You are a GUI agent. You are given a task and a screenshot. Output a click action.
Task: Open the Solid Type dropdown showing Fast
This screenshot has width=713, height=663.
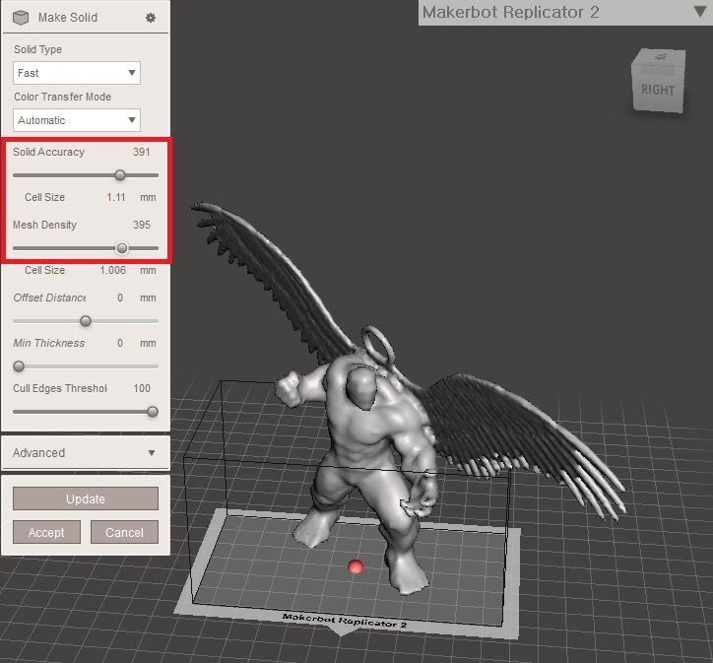[77, 73]
